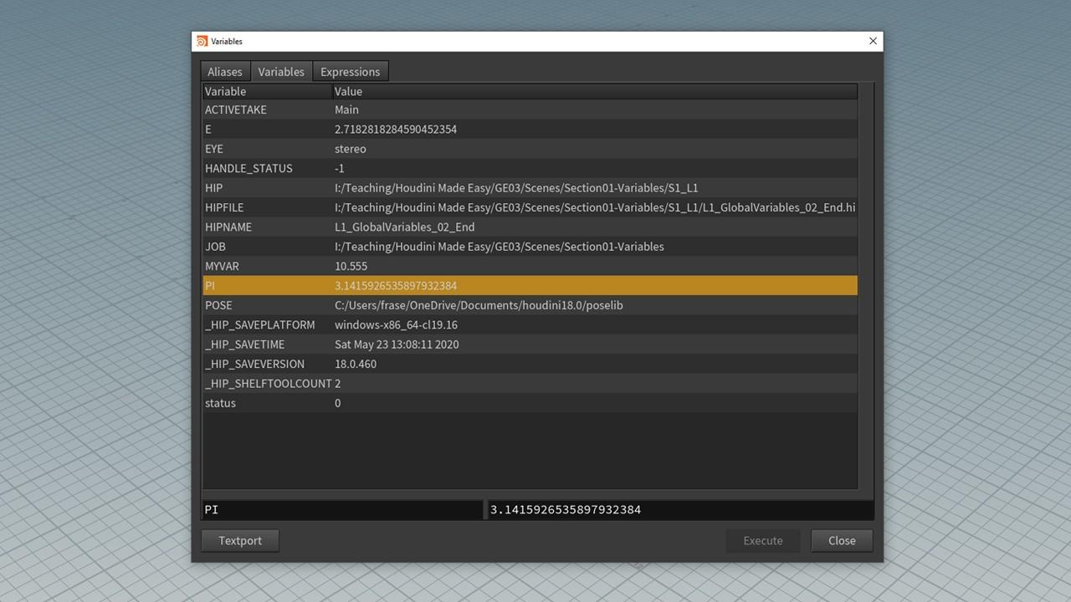Switch to the Aliases tab

225,72
